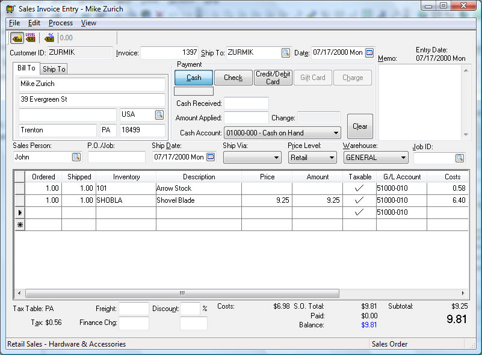Toggle Taxable check for Shovel Blade row
The width and height of the screenshot is (482, 355).
coord(359,200)
